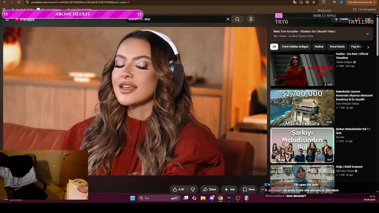This screenshot has width=379, height=213.
Task: Reload the page in Chrome
Action: (19, 2)
